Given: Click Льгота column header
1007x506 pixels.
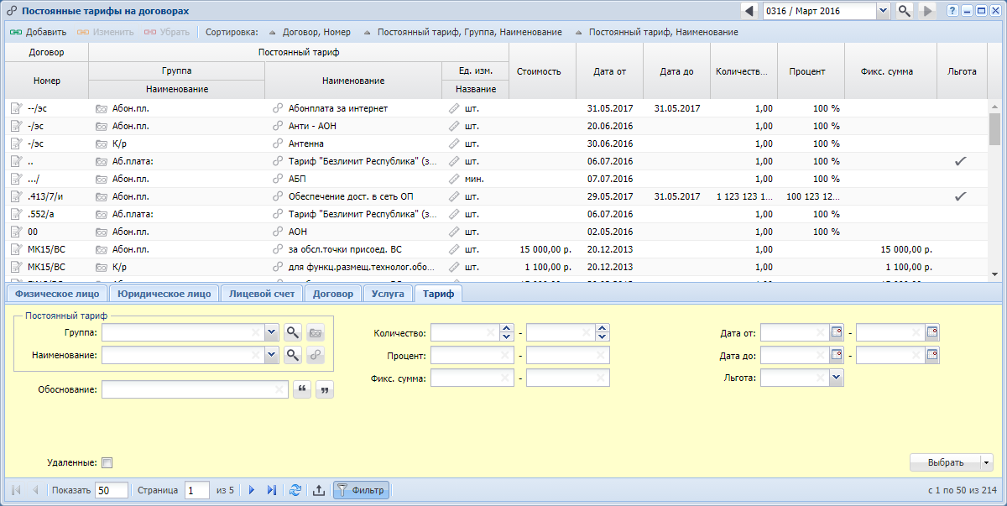Looking at the screenshot, I should pyautogui.click(x=962, y=71).
